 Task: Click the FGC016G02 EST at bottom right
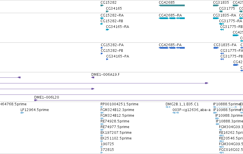tap(222, 153)
